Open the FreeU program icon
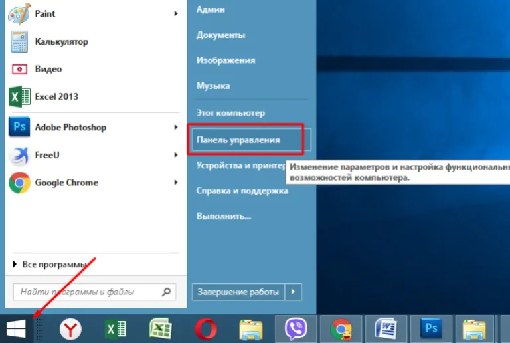 19,156
